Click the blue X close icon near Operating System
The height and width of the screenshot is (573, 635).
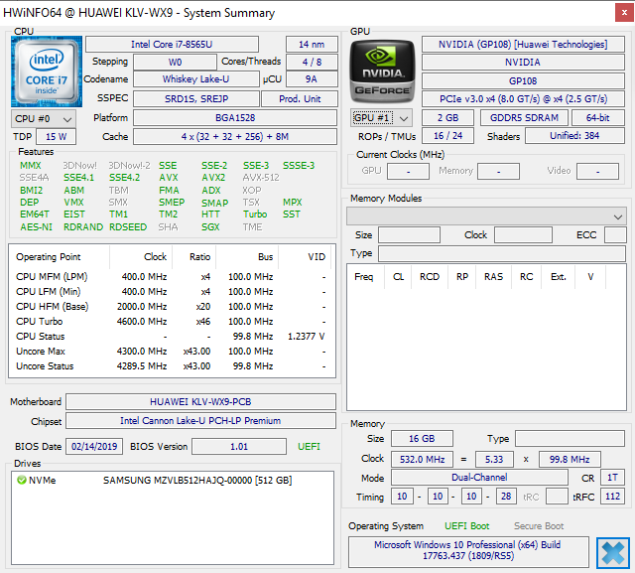613,553
